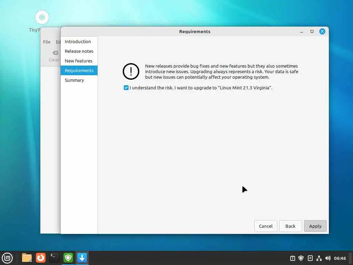Open File menu in Update Manager window
This screenshot has width=353, height=265.
pyautogui.click(x=47, y=42)
